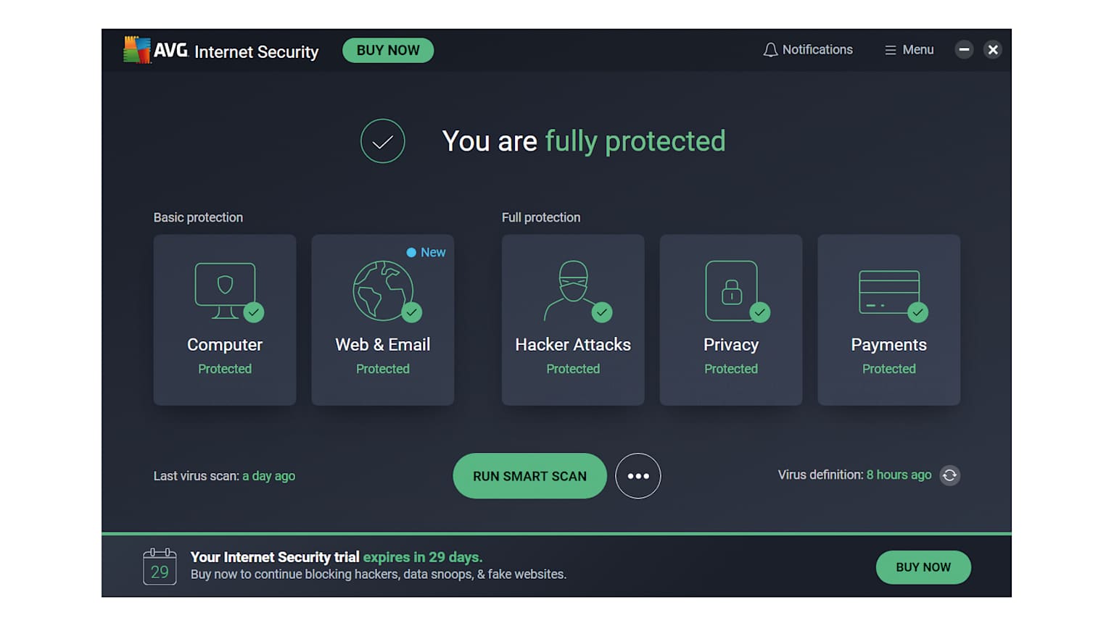Click the green checkmark status circle
This screenshot has width=1114, height=626.
[x=382, y=141]
